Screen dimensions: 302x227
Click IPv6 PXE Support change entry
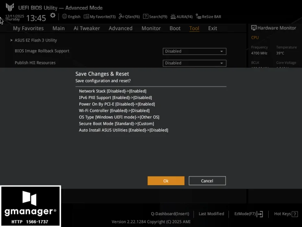[115, 97]
